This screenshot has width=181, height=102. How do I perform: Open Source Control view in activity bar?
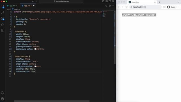3,18
